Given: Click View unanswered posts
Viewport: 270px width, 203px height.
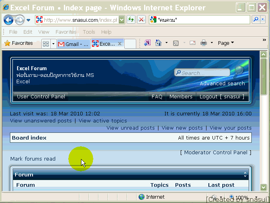Looking at the screenshot, I should pos(41,121).
